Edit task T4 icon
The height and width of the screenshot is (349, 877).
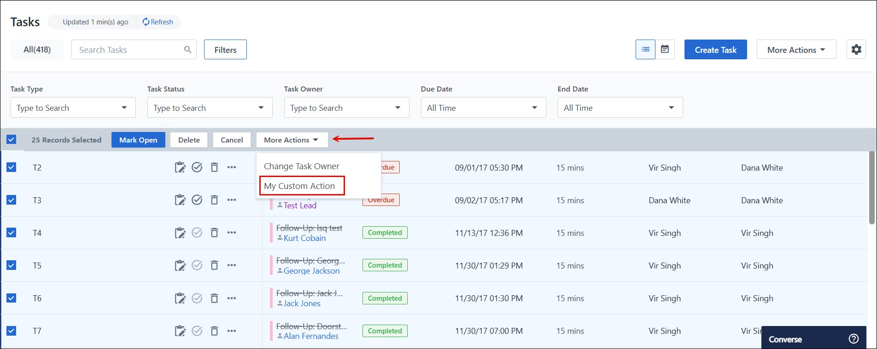(180, 233)
